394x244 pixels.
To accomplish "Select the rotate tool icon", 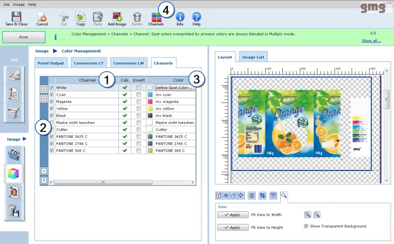I will tap(252, 196).
